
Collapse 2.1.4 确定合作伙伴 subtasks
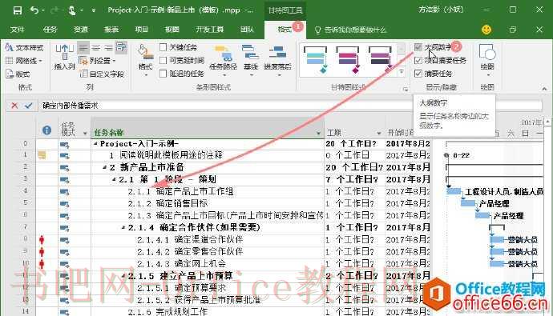123,228
